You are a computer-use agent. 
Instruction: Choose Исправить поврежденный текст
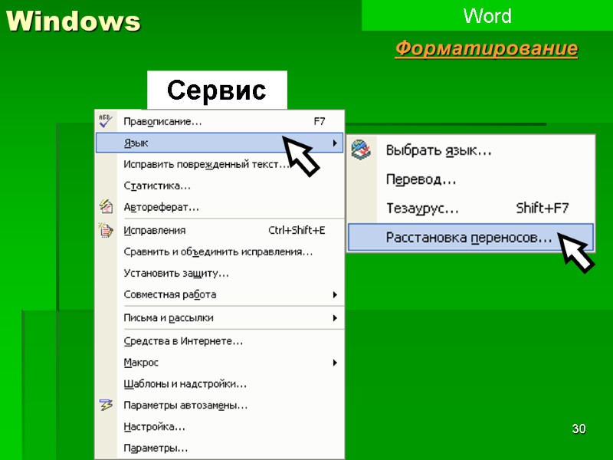[220, 164]
